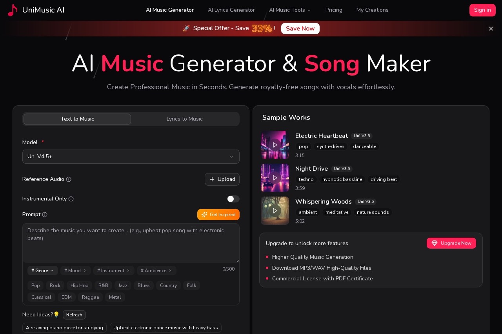Enable Instrumental Only
Viewport: 502px width, 334px height.
tap(233, 199)
